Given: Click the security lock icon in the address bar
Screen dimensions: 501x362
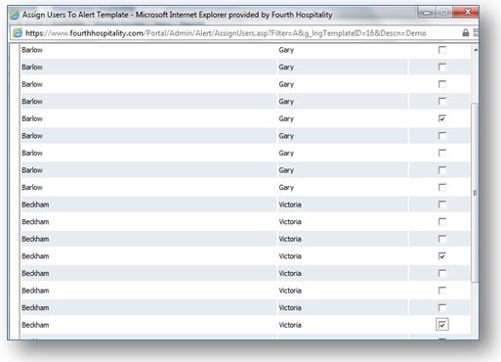Looking at the screenshot, I should point(466,32).
